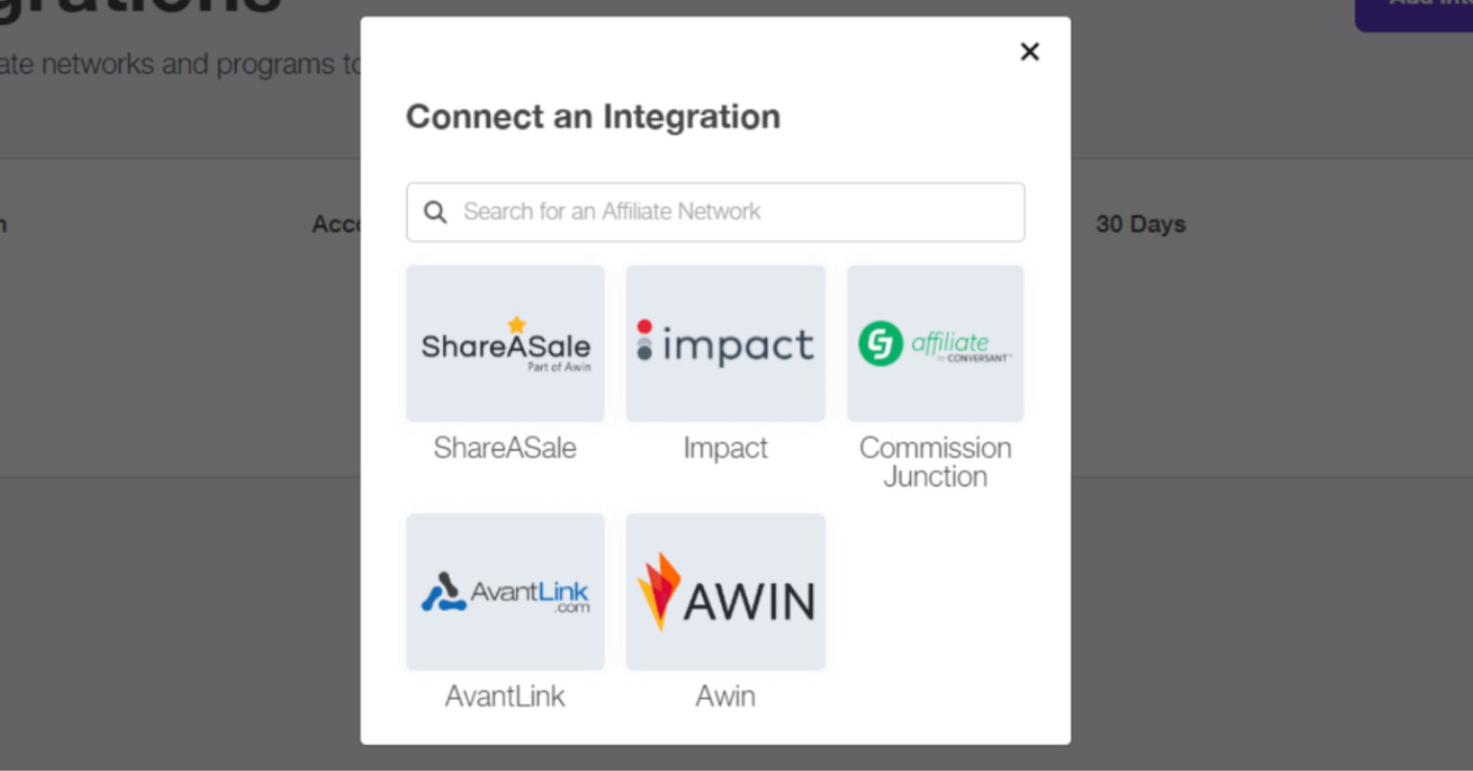Screen dimensions: 1473x771
Task: Click the green CJ circular icon
Action: coord(880,343)
